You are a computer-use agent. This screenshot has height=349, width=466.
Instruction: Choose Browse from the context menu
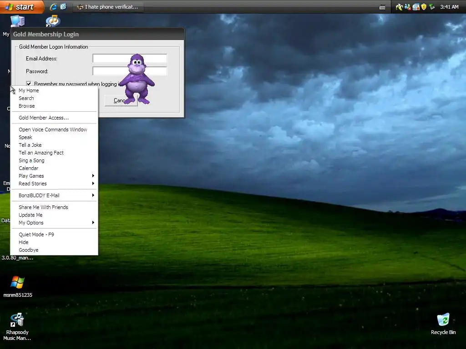[54, 106]
